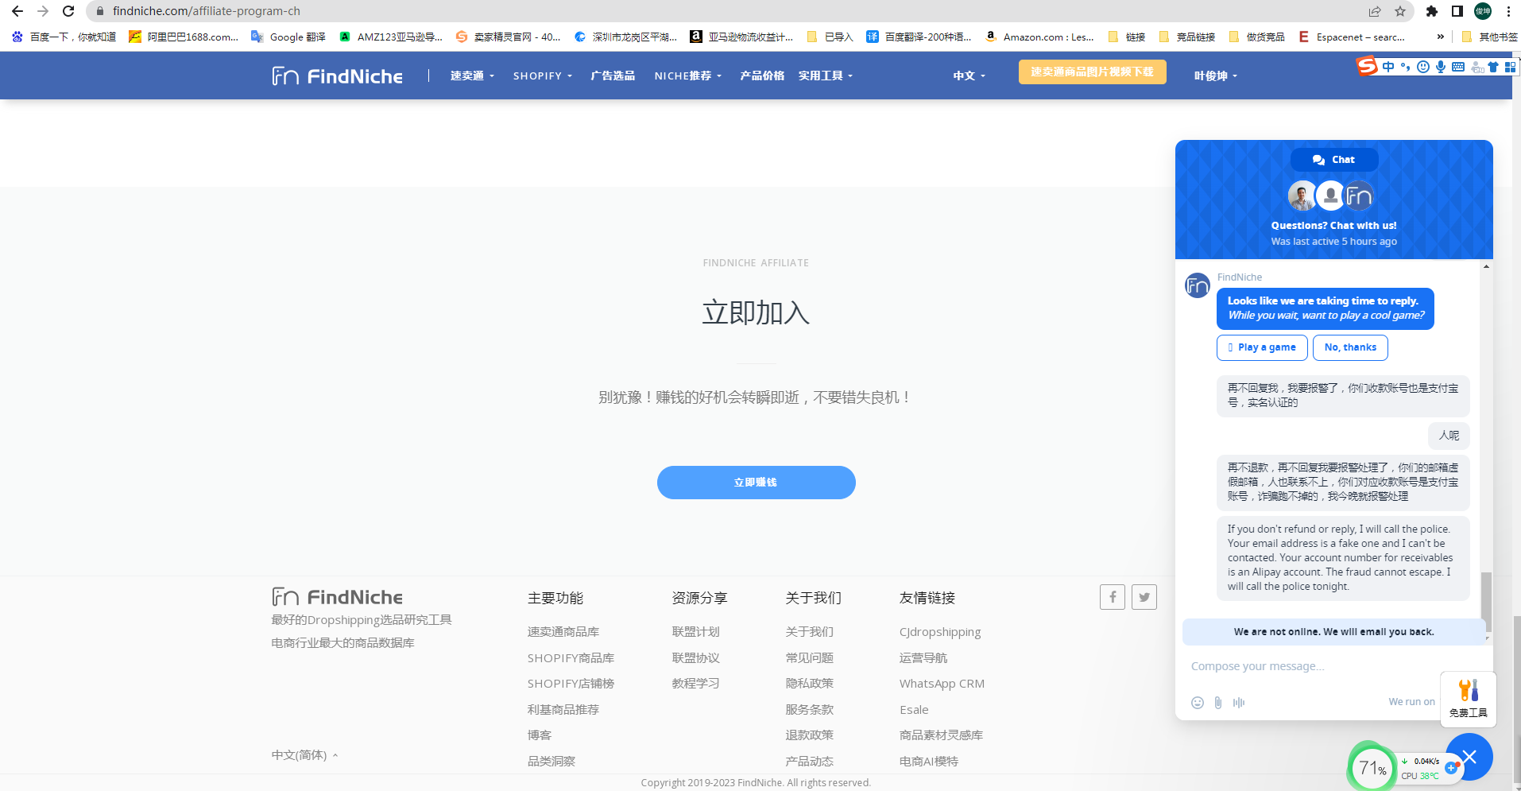Go back with the browser back arrow
1521x791 pixels.
pos(17,11)
